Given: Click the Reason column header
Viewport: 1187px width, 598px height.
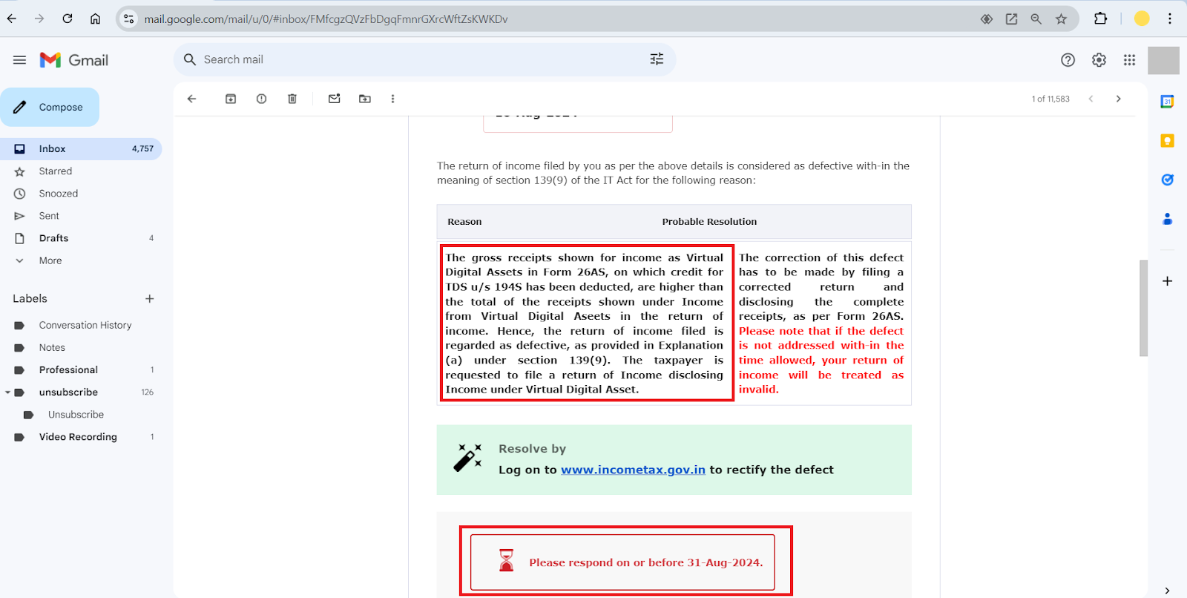Looking at the screenshot, I should [x=464, y=222].
